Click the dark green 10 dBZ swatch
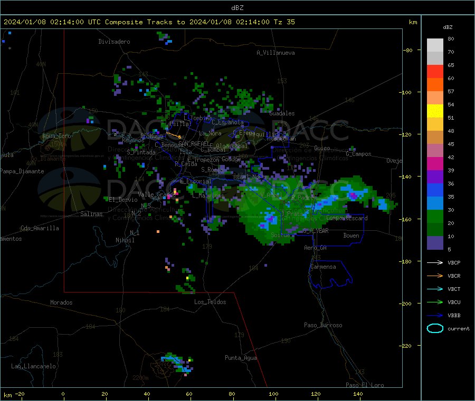475x401 pixels. [435, 230]
